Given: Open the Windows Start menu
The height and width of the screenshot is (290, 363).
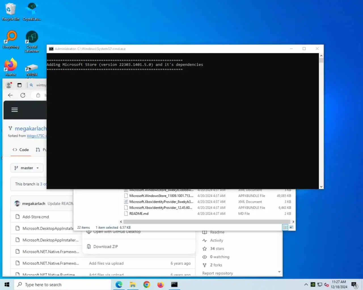Looking at the screenshot, I should (7, 284).
